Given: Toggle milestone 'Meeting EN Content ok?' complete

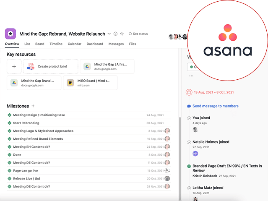Looking at the screenshot, I should tap(9, 147).
